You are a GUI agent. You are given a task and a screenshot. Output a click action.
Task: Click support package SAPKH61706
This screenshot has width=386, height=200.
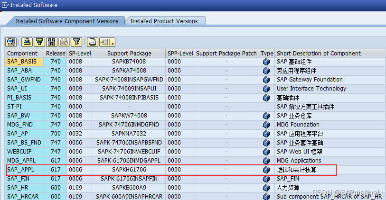point(129,170)
